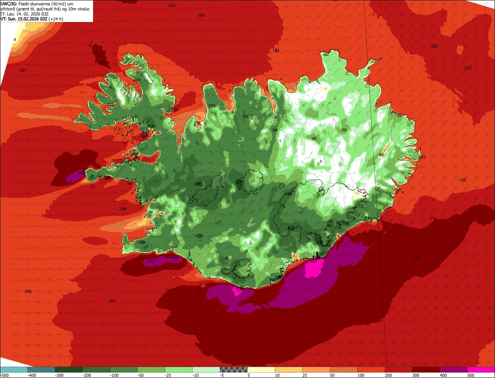This screenshot has height=378, width=495.
Task: Click the legend swatch between 300 and 400
Action: tap(426, 369)
